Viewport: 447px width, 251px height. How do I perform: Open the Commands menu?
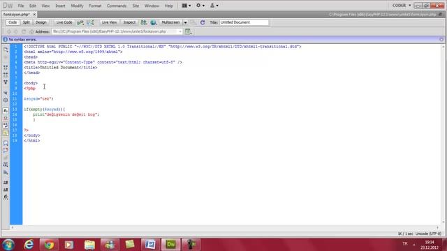coord(117,6)
